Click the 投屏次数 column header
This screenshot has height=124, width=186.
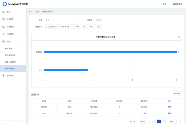coord(119,101)
